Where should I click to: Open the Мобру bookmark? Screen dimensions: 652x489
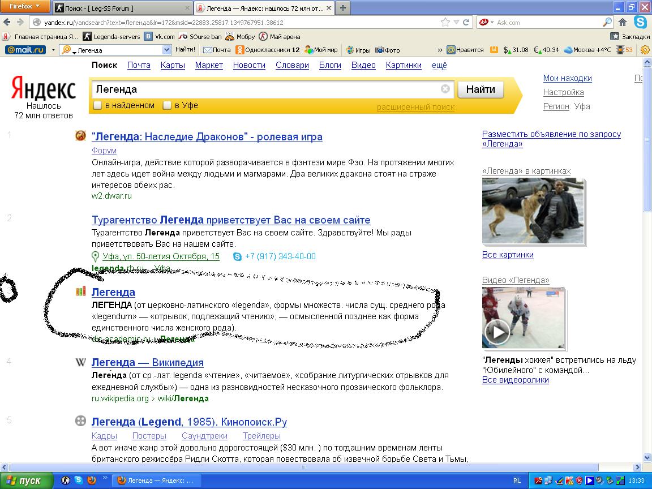tap(240, 37)
